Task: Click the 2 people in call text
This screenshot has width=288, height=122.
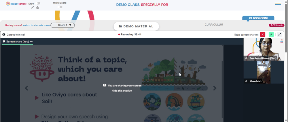Action: tap(16, 35)
